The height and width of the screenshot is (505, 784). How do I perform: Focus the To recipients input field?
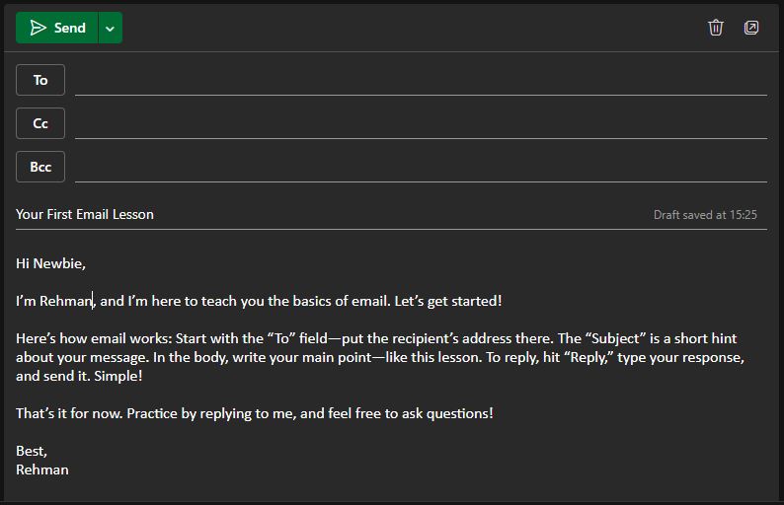point(421,81)
